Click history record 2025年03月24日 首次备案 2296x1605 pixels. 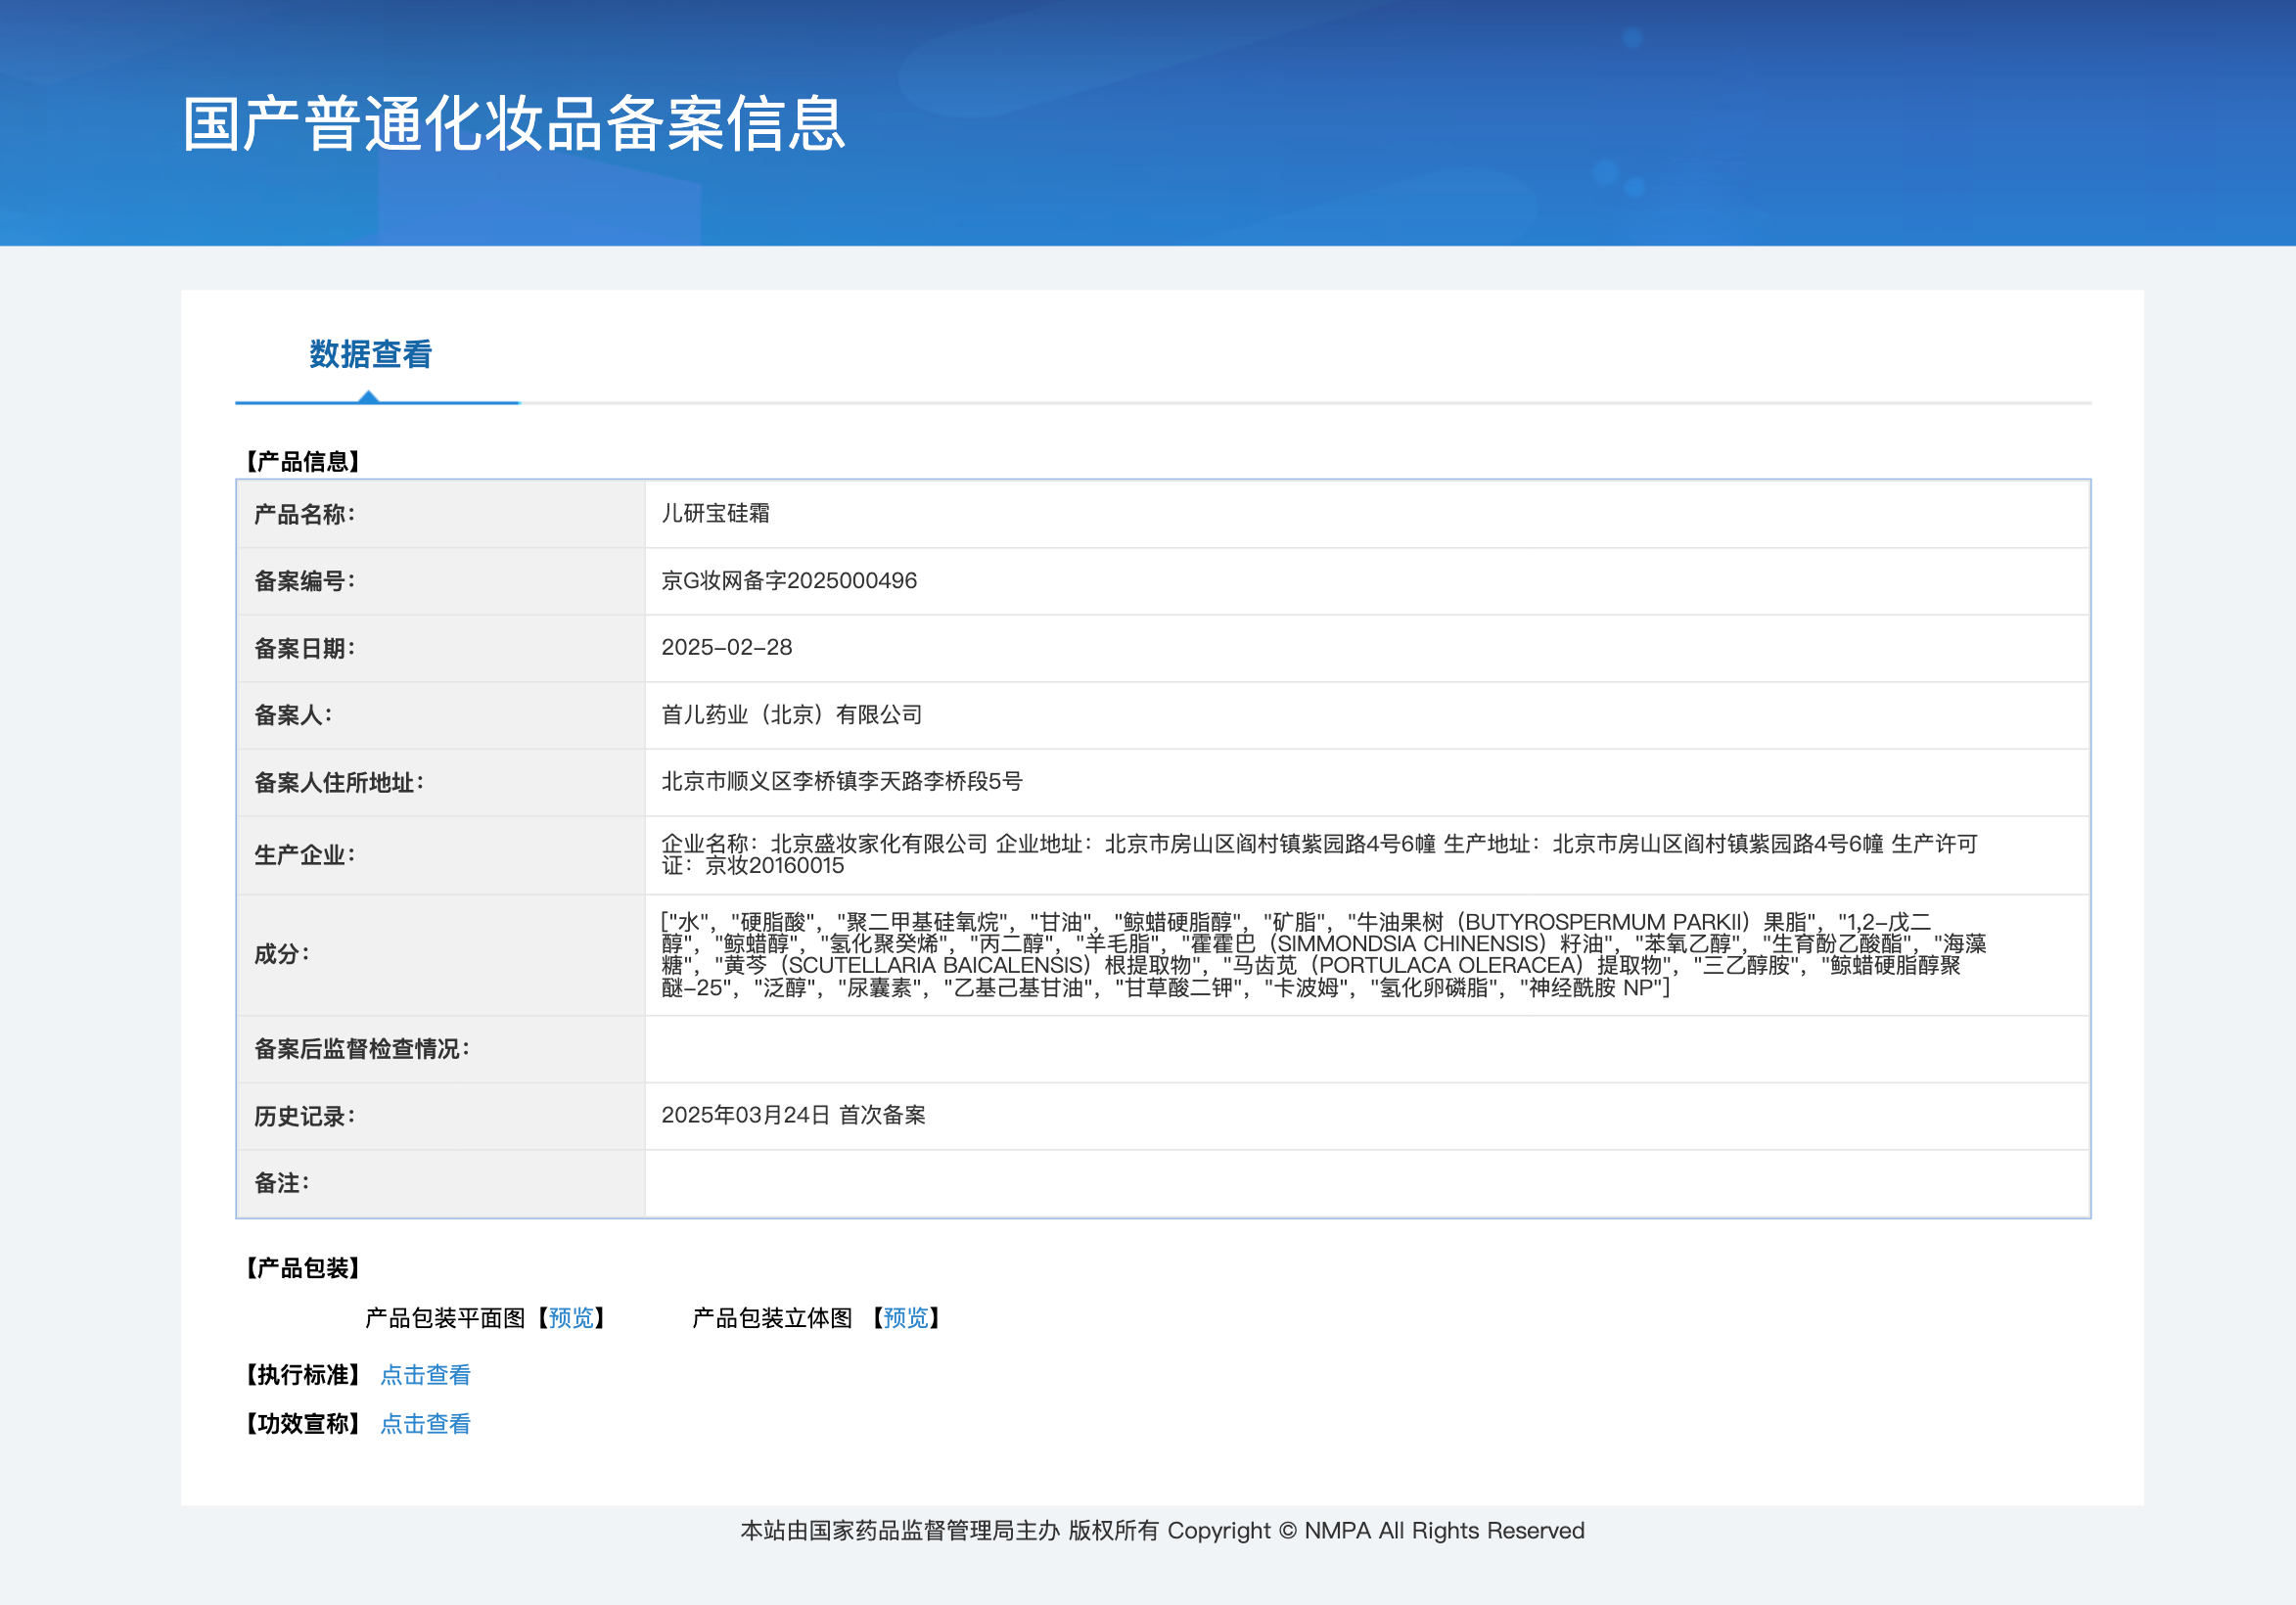[x=793, y=1115]
